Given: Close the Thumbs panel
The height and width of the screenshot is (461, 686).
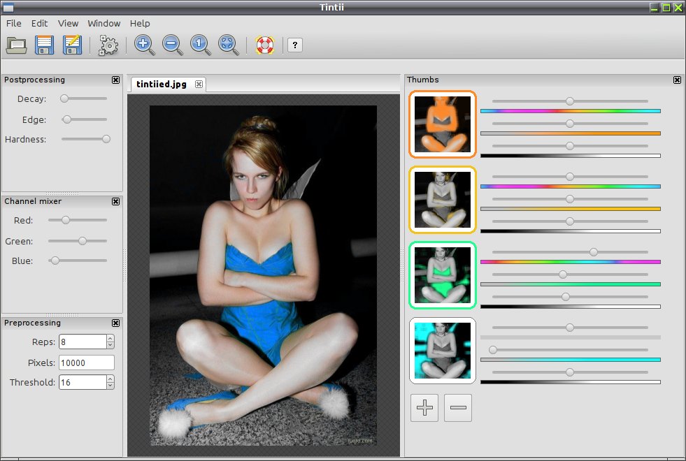Looking at the screenshot, I should pyautogui.click(x=677, y=80).
